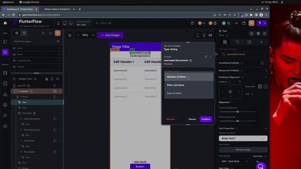Viewport: 301px width, 169px height.
Task: Click the info icon beside userdata Documents
Action: [190, 61]
